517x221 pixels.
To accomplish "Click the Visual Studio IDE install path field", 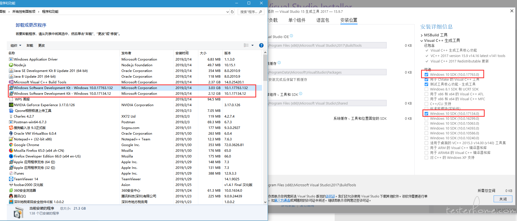I will [x=327, y=45].
